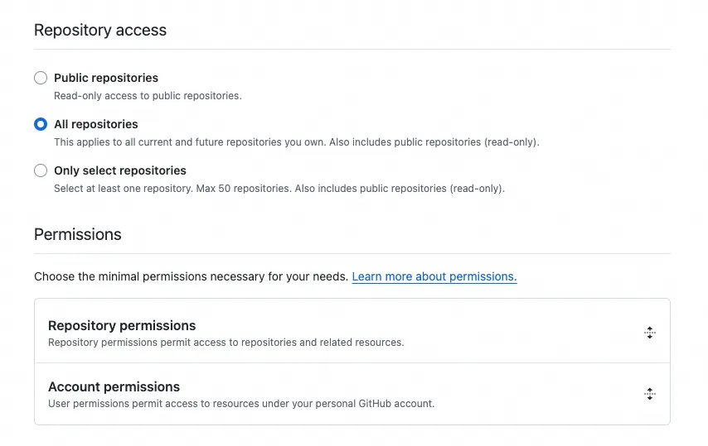Screen dimensions: 708x446
Task: Select the Public repositories radio button
Action: click(x=41, y=78)
